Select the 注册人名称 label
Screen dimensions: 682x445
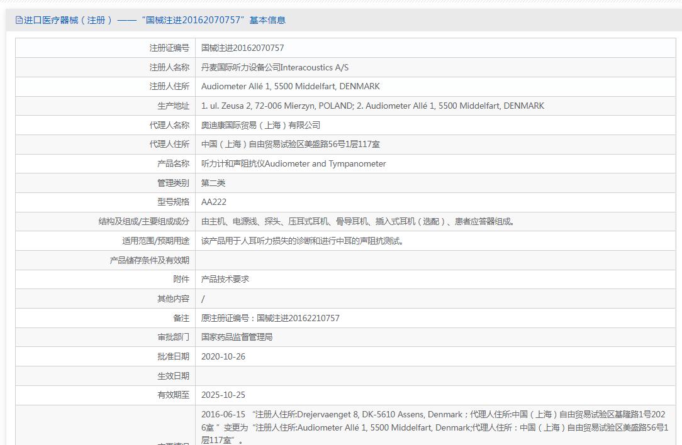(169, 67)
